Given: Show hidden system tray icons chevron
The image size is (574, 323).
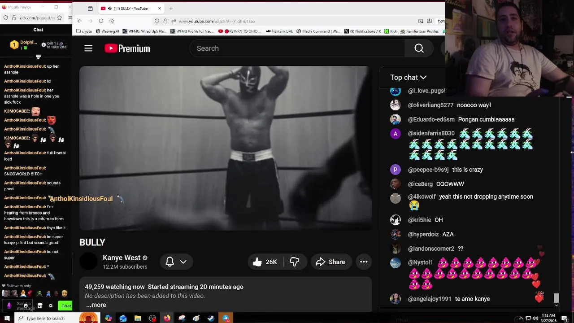Looking at the screenshot, I should [x=521, y=318].
